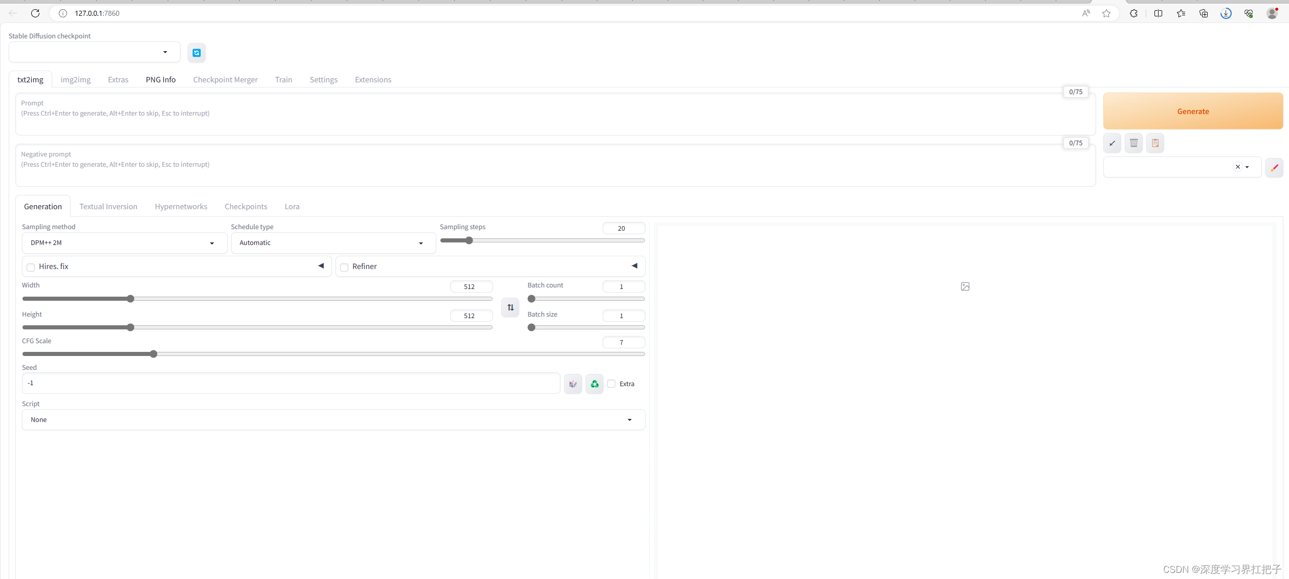The height and width of the screenshot is (579, 1289).
Task: Open the Stable Diffusion checkpoint dropdown
Action: [x=95, y=52]
